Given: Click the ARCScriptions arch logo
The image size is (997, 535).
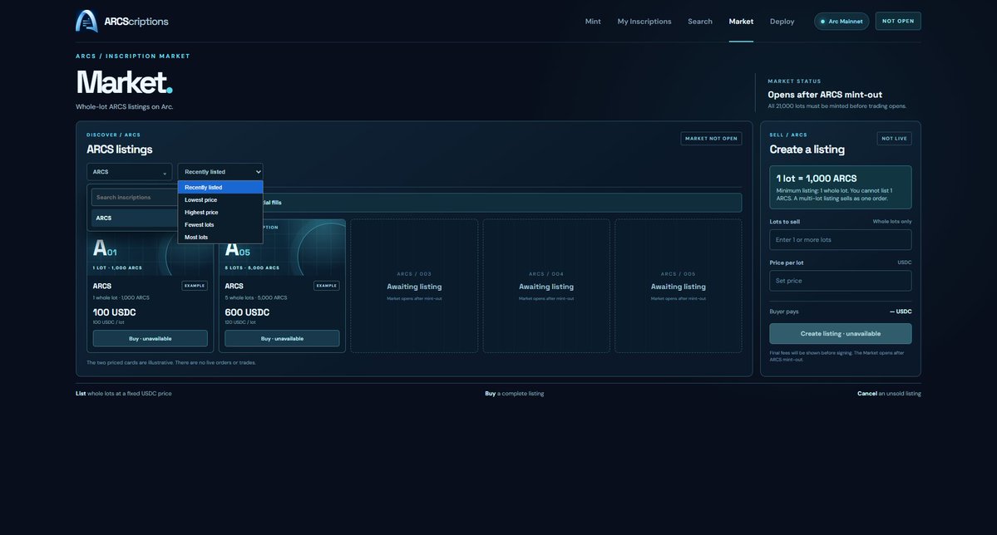Looking at the screenshot, I should coord(86,21).
